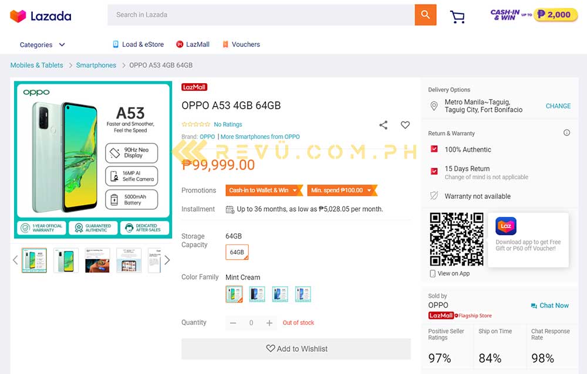Image resolution: width=587 pixels, height=374 pixels.
Task: Click the installment calendar icon
Action: click(x=230, y=209)
